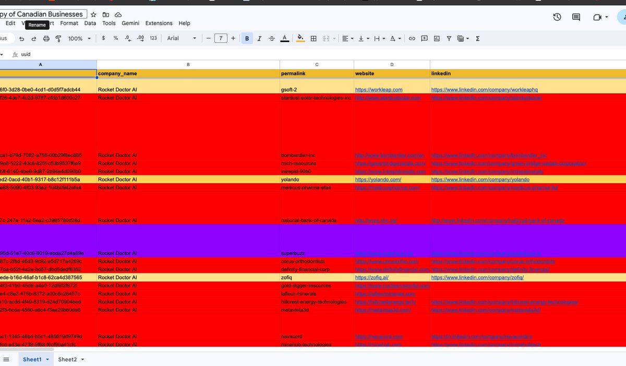
Task: Open the 123 more formats button
Action: (x=153, y=39)
